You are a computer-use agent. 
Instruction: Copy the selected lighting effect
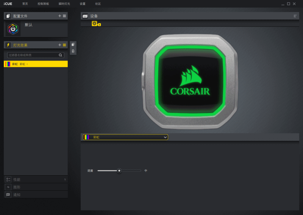coord(73,44)
